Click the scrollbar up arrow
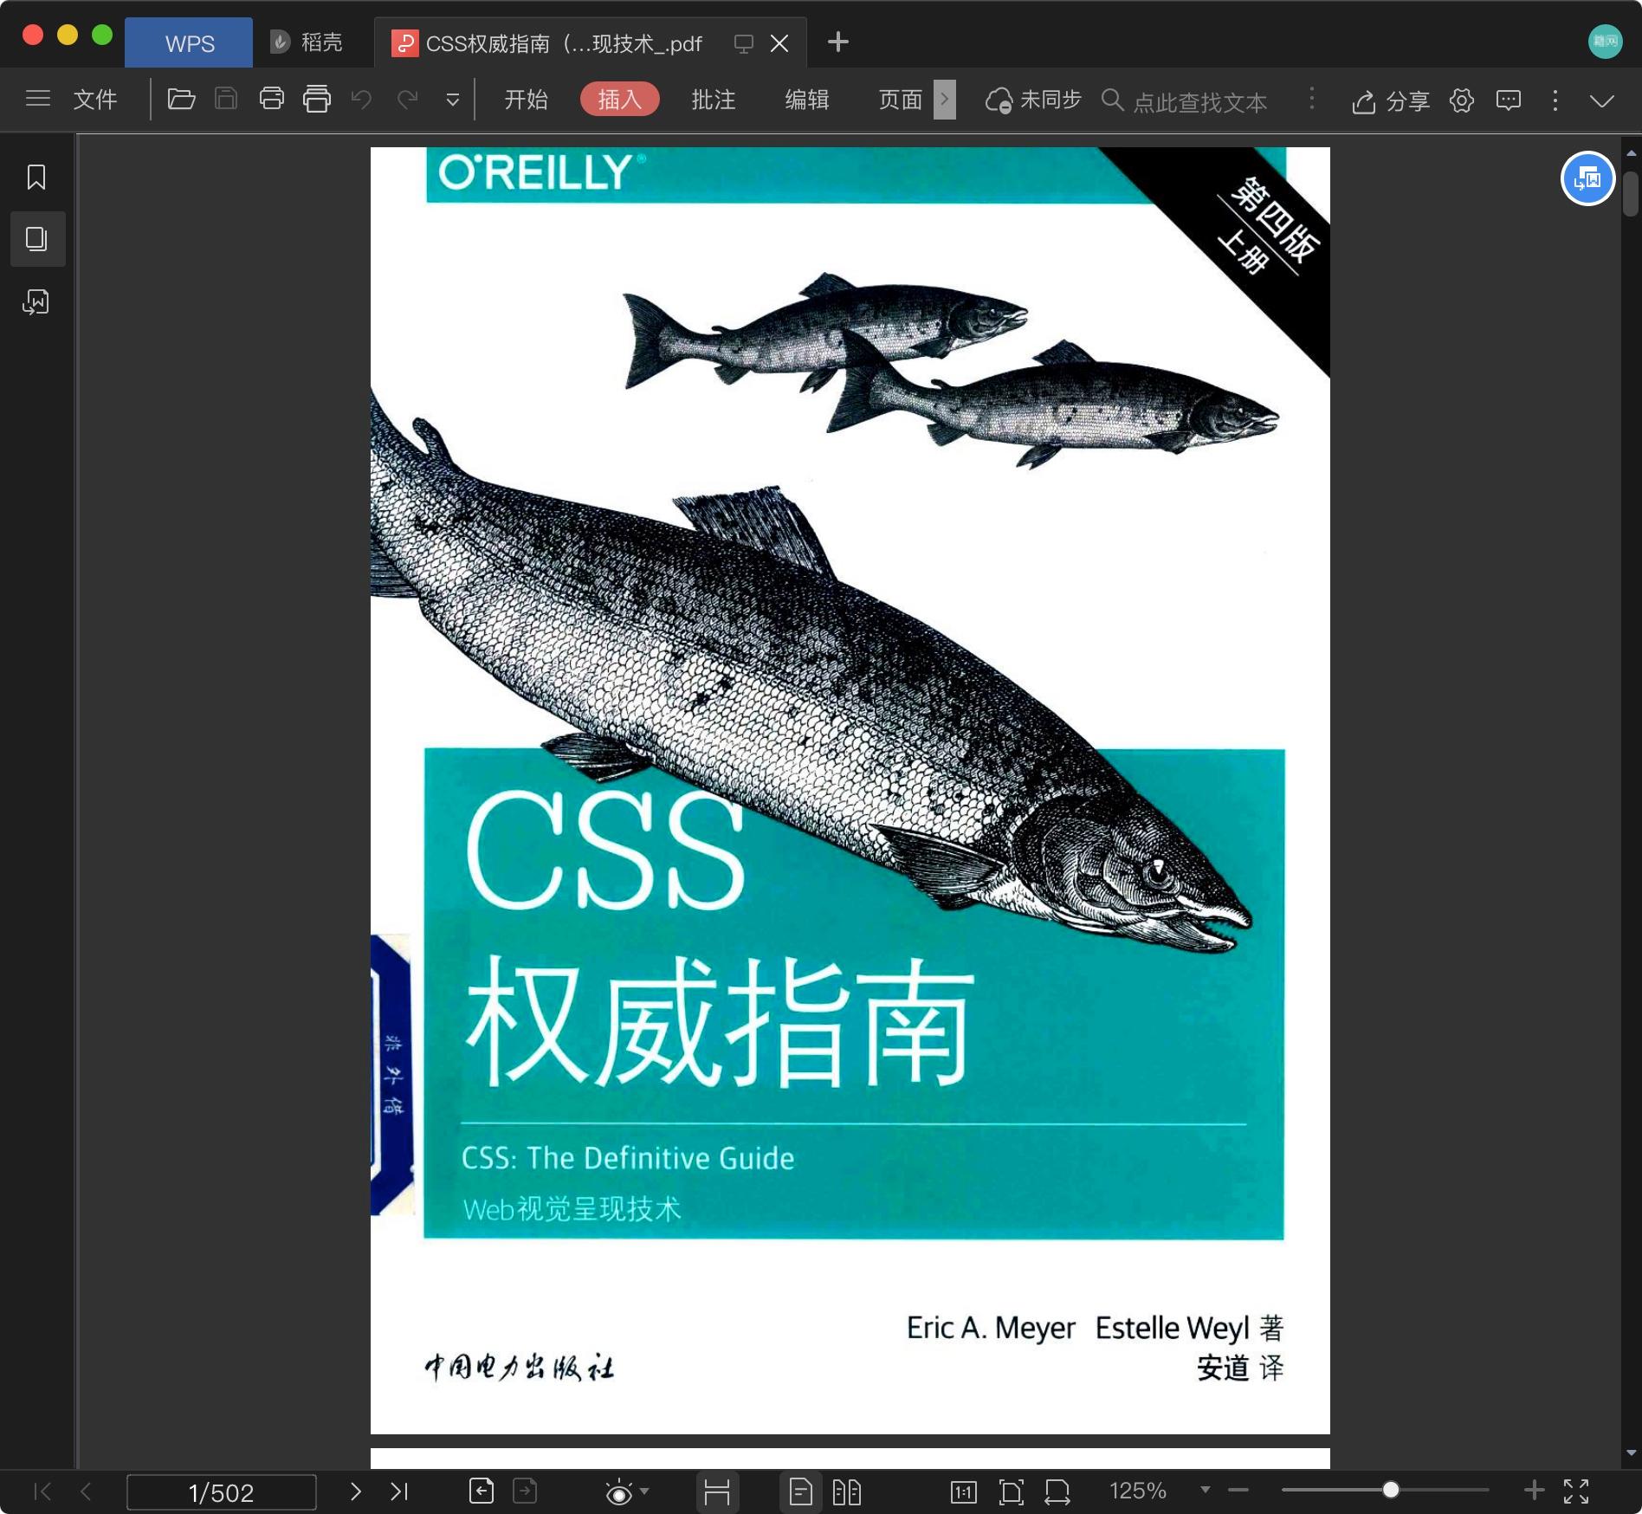Viewport: 1642px width, 1514px height. 1631,153
